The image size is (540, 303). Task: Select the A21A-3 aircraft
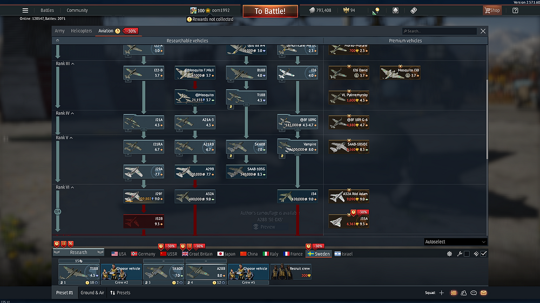[195, 122]
